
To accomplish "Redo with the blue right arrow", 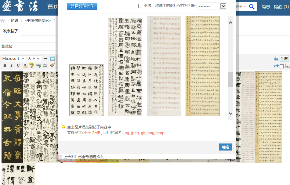I will [x=276, y=66].
